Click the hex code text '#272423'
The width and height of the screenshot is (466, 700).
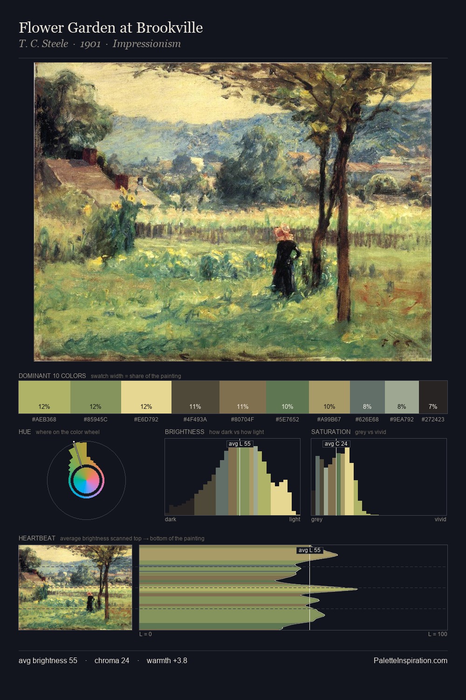[x=433, y=420]
